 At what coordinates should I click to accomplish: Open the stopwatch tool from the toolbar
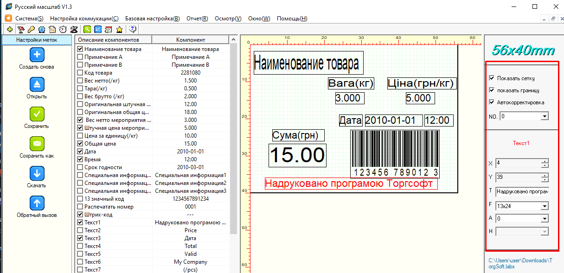tap(64, 29)
